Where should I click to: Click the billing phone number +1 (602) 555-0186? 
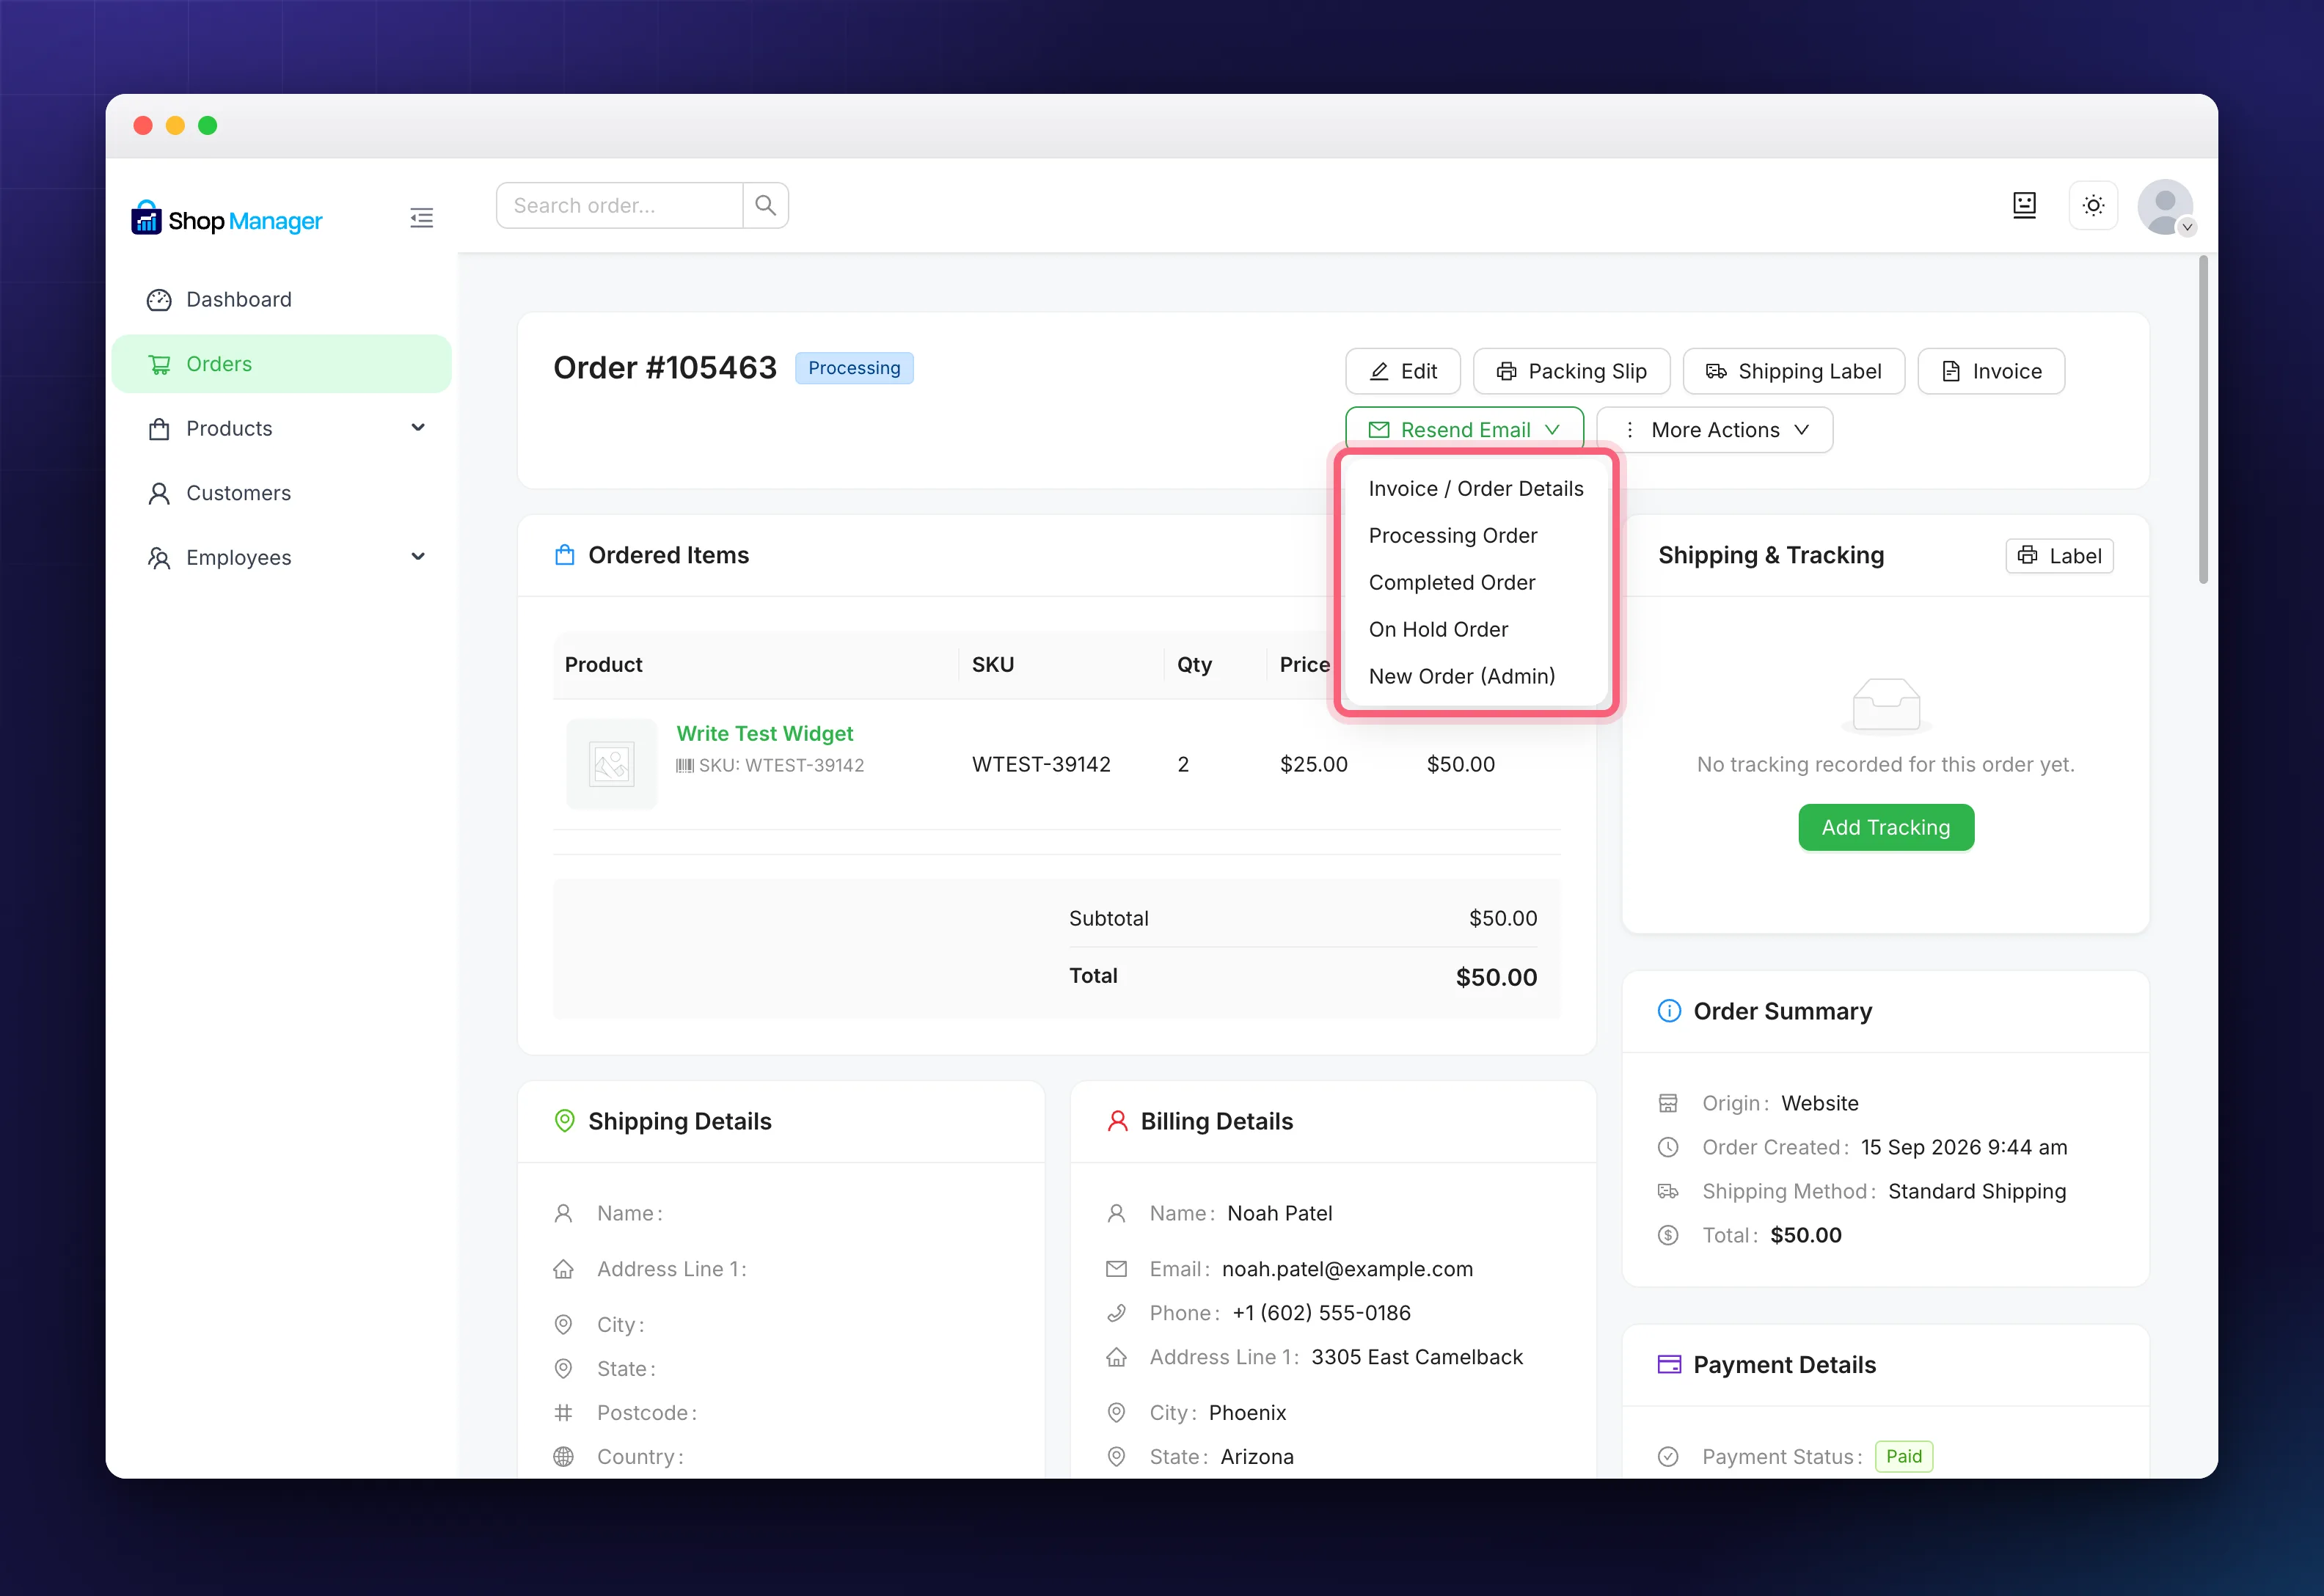[x=1321, y=1313]
